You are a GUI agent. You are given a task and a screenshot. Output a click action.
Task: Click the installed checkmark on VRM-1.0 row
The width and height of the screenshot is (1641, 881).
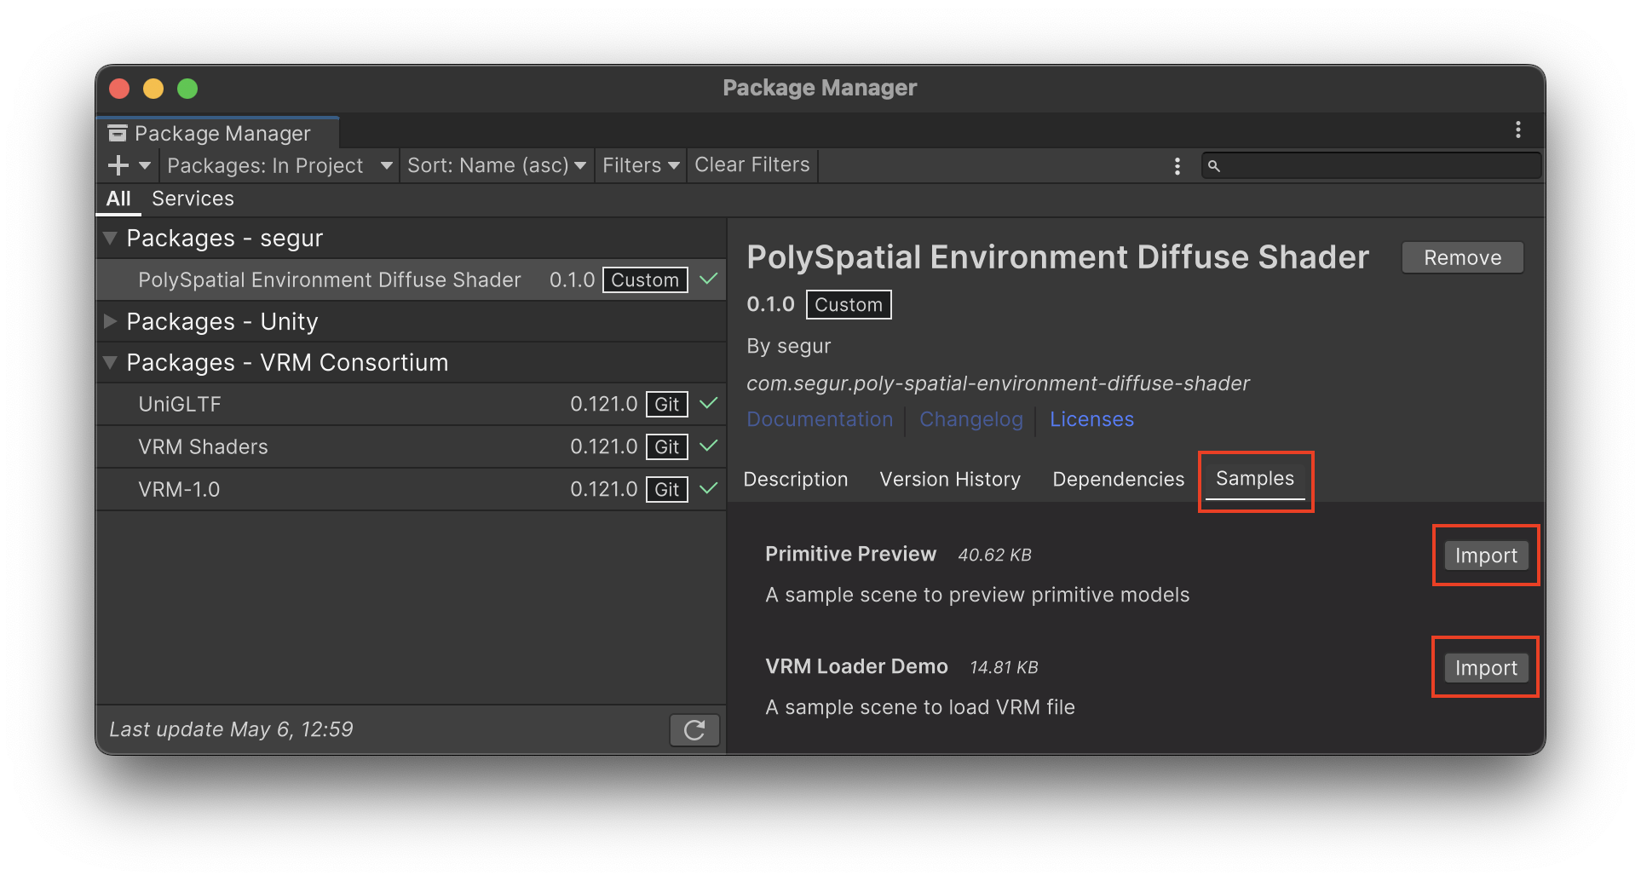tap(709, 488)
